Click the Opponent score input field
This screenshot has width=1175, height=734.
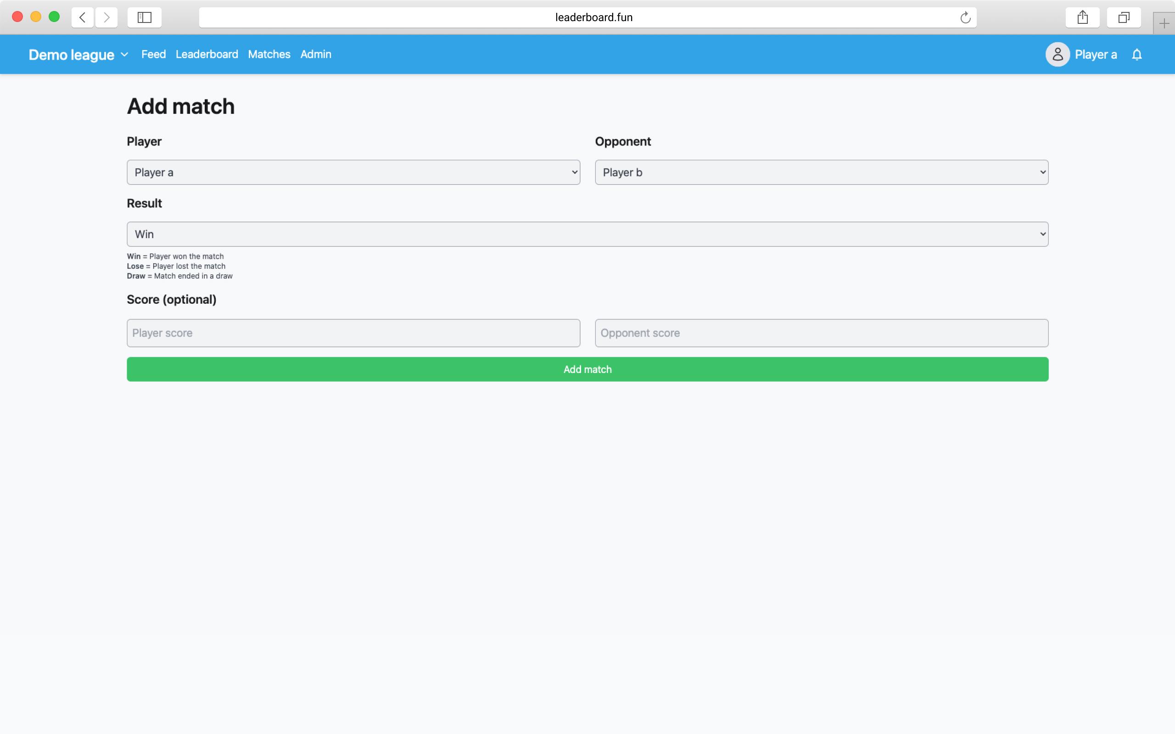pos(822,332)
